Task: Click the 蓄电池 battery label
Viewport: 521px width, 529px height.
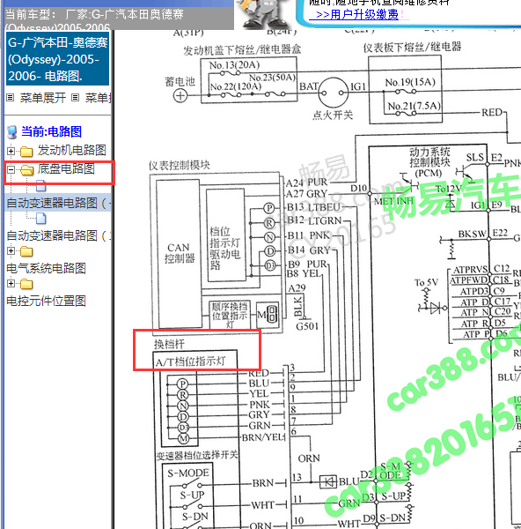Action: pos(180,81)
